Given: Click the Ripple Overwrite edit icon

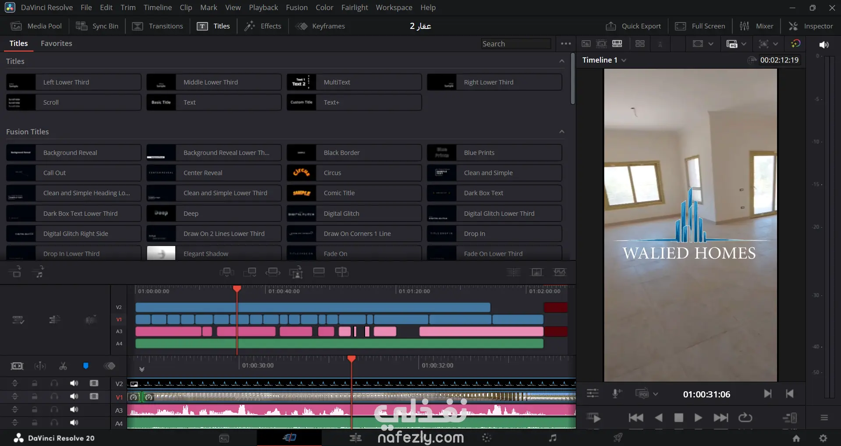Looking at the screenshot, I should click(273, 272).
